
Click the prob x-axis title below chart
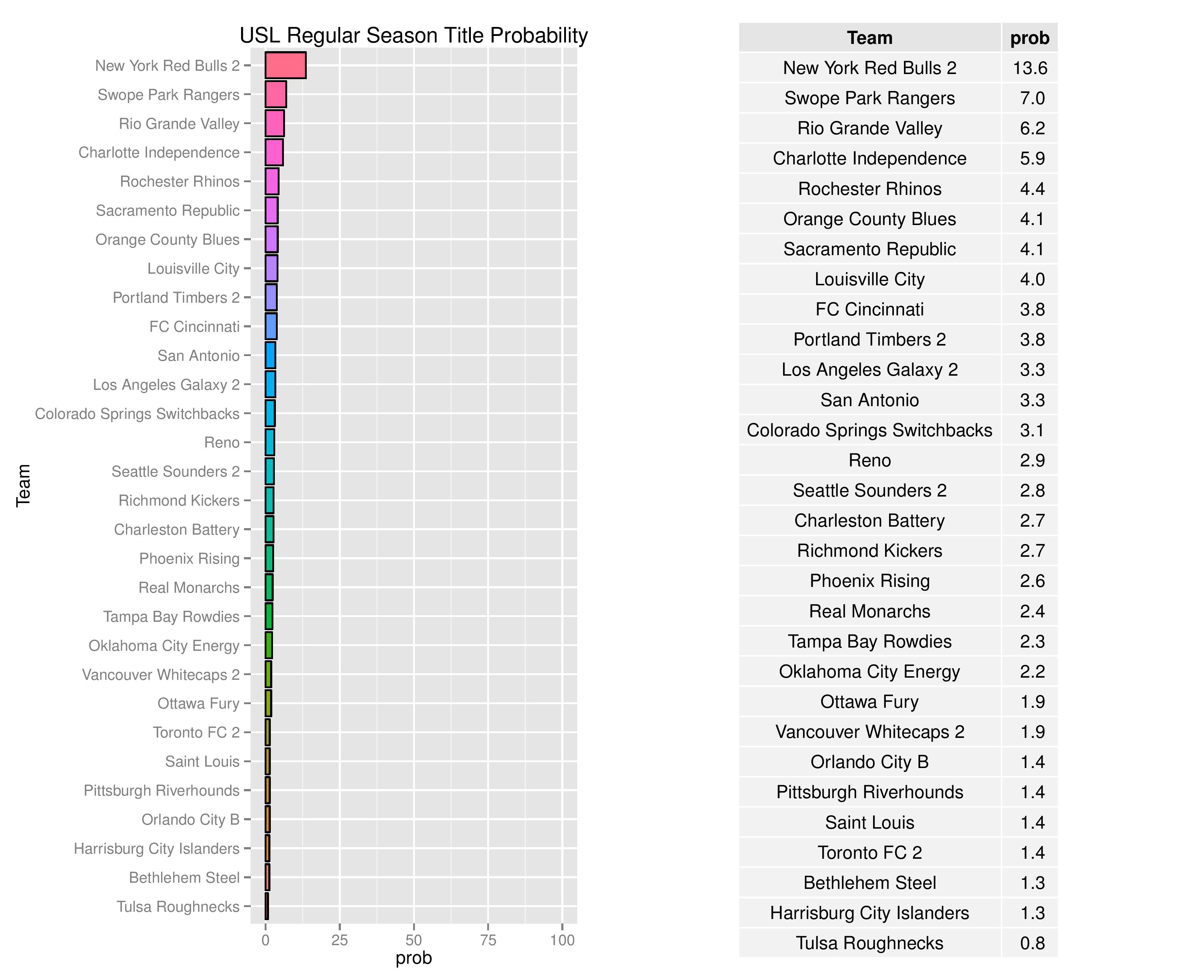click(x=414, y=958)
